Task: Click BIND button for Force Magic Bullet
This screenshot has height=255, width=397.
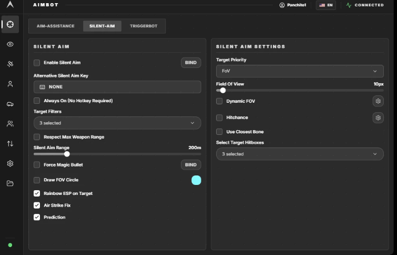Action: (x=191, y=165)
